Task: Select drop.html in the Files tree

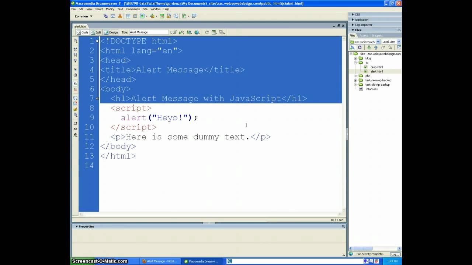Action: tap(376, 67)
